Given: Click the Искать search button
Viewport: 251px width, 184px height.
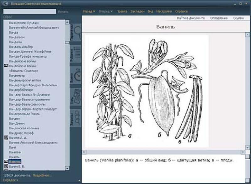Looking at the screenshot, I should click(x=63, y=12).
